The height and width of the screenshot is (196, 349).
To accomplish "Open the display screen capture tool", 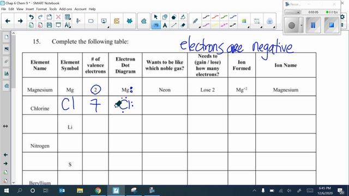I will point(104,21).
